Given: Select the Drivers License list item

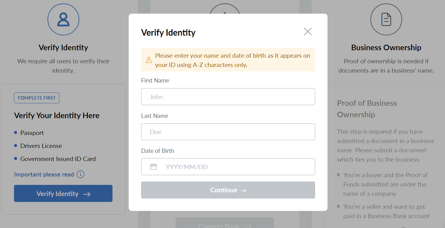Looking at the screenshot, I should [41, 146].
